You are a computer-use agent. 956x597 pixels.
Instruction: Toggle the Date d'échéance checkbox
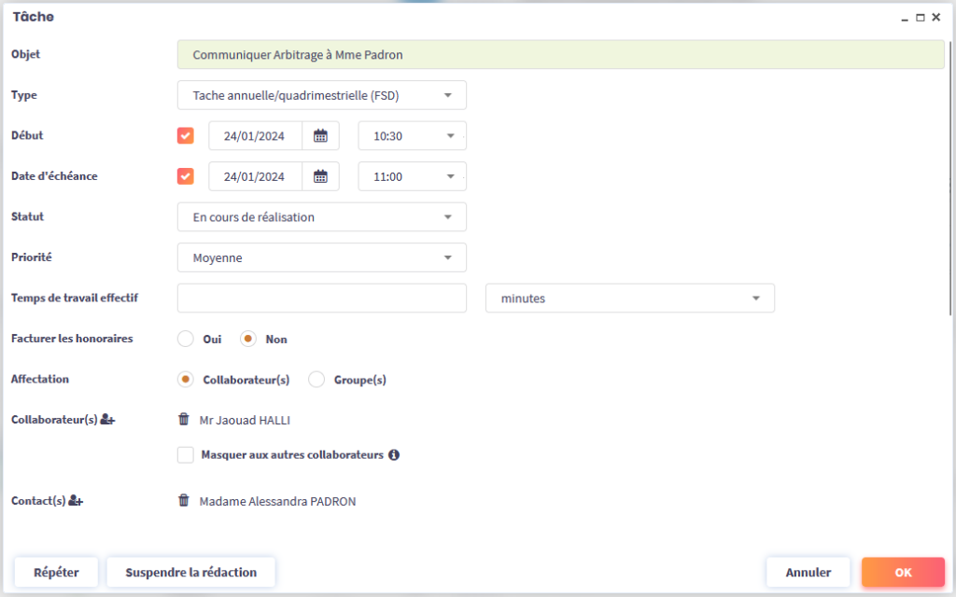[x=186, y=176]
